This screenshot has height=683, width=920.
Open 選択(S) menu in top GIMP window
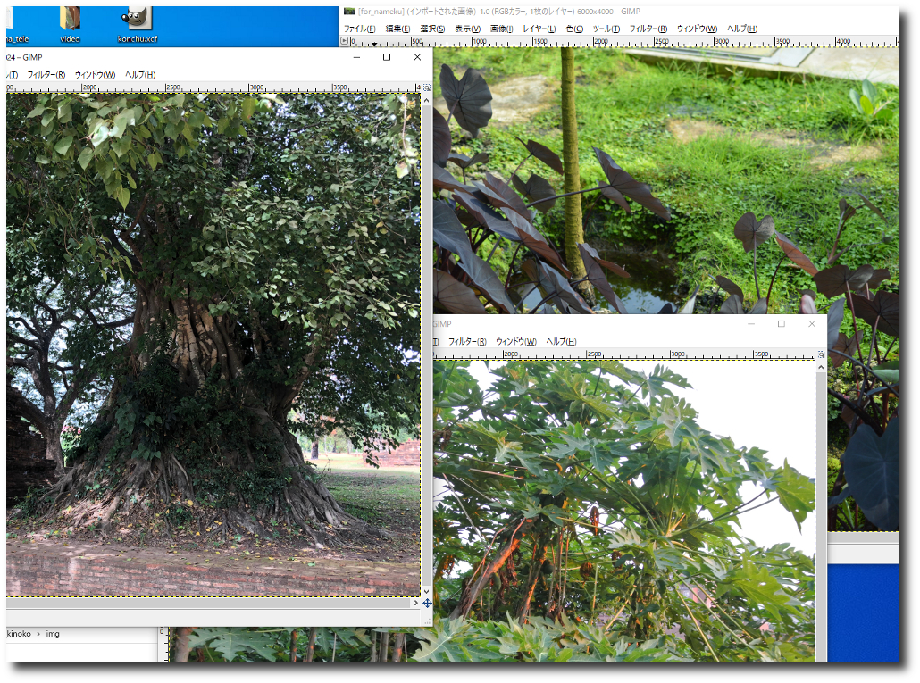point(432,29)
